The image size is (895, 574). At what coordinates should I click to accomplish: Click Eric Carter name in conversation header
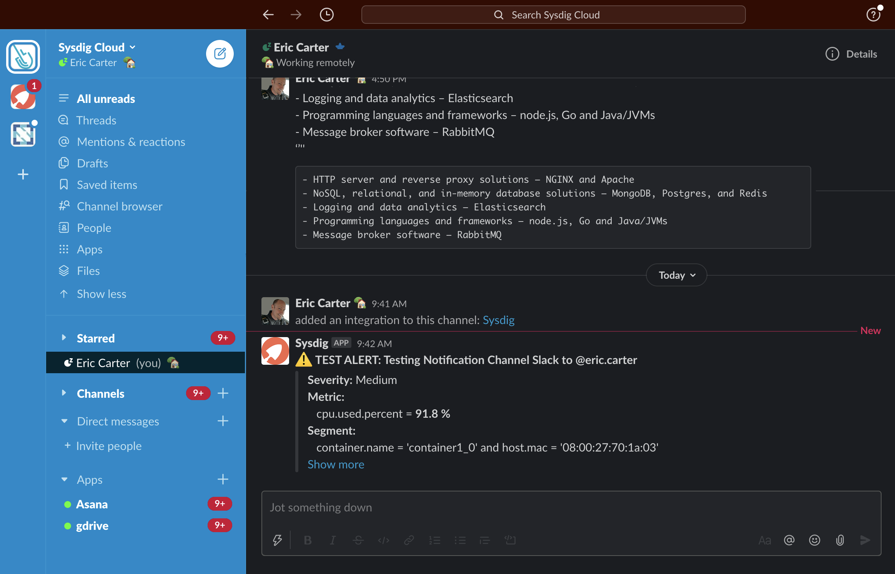point(301,47)
